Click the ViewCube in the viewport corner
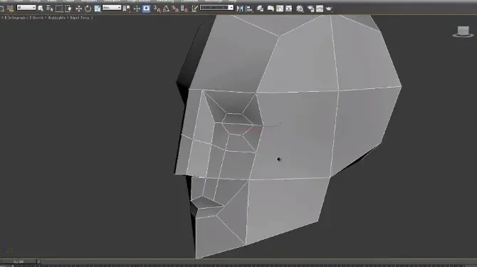The image size is (477, 267). 463,31
